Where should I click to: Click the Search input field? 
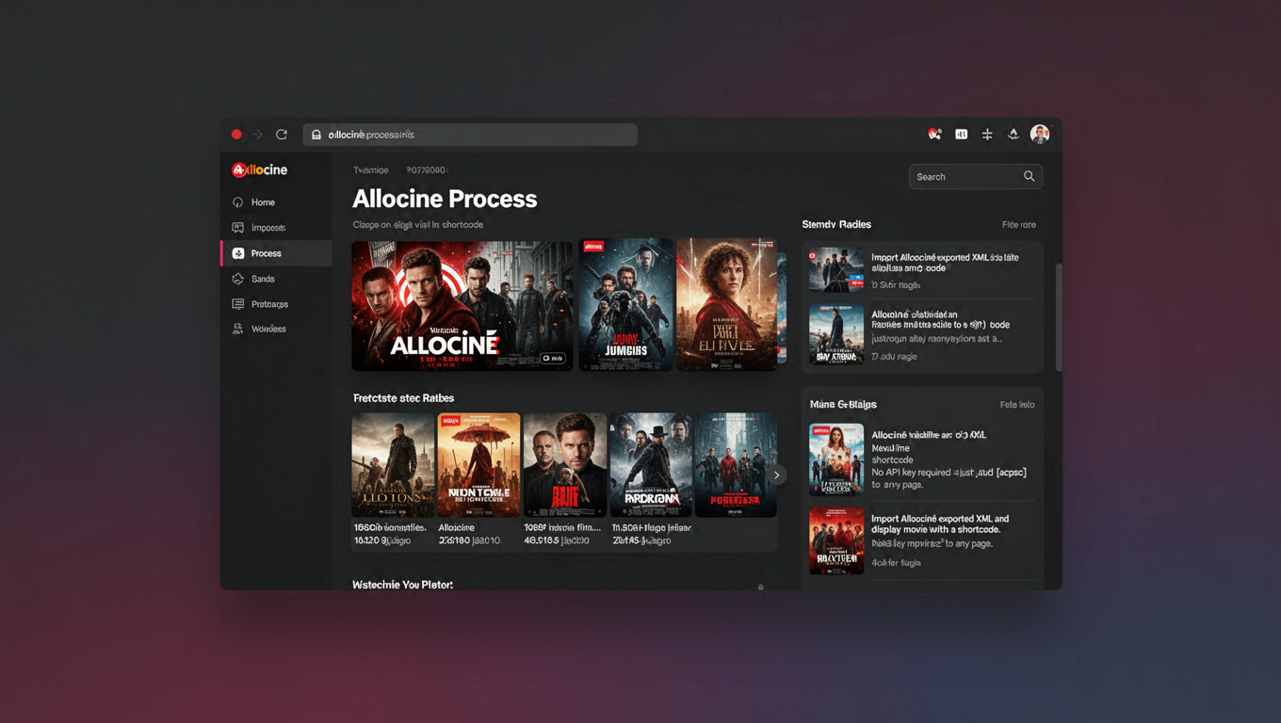pyautogui.click(x=975, y=176)
